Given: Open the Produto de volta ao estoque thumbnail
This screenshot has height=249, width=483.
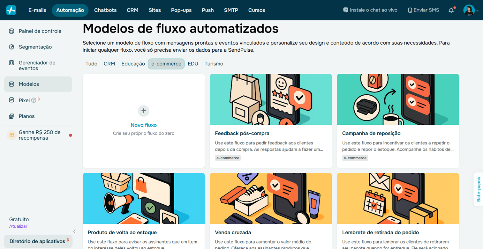Looking at the screenshot, I should pyautogui.click(x=144, y=199).
